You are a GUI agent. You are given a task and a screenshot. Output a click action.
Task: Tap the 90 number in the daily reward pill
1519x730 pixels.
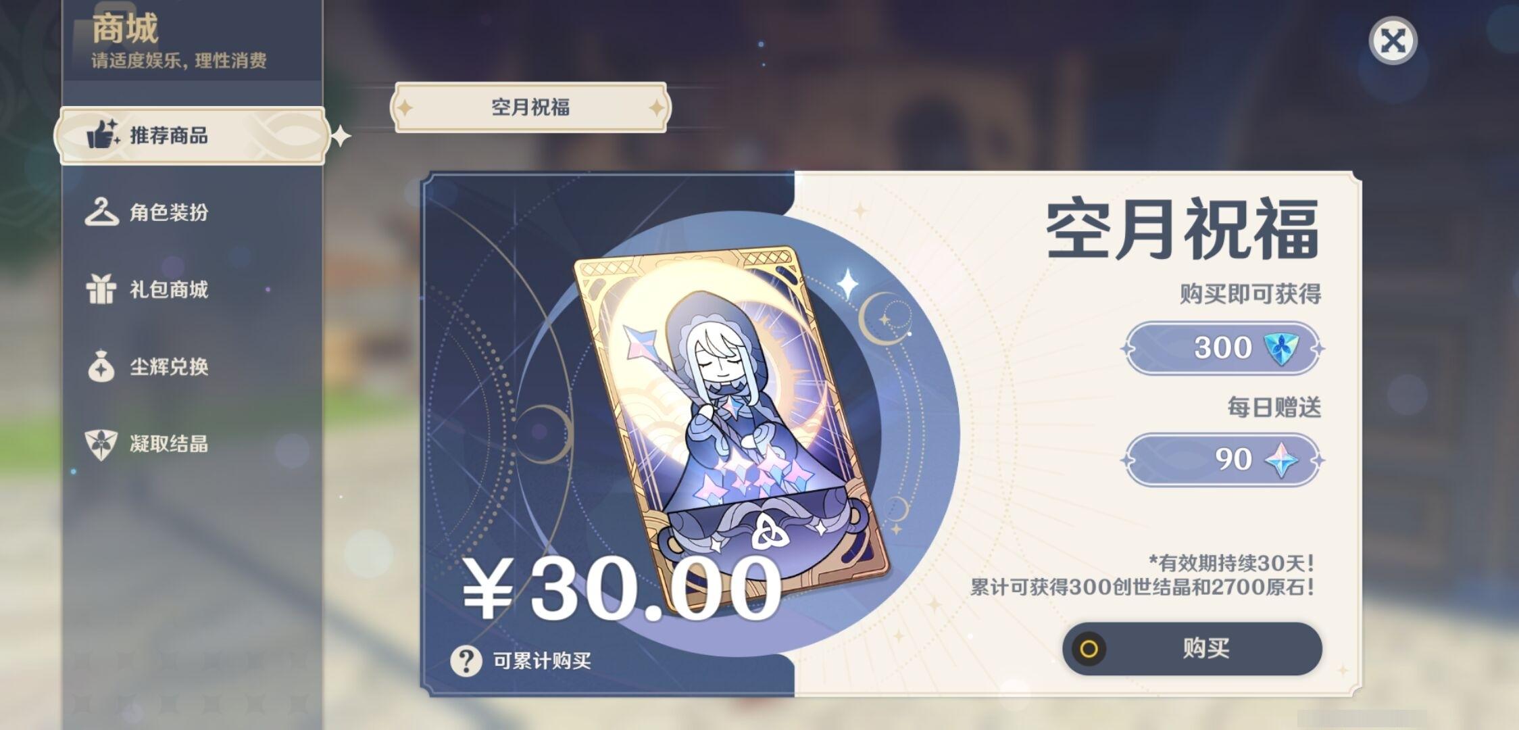[x=1233, y=460]
